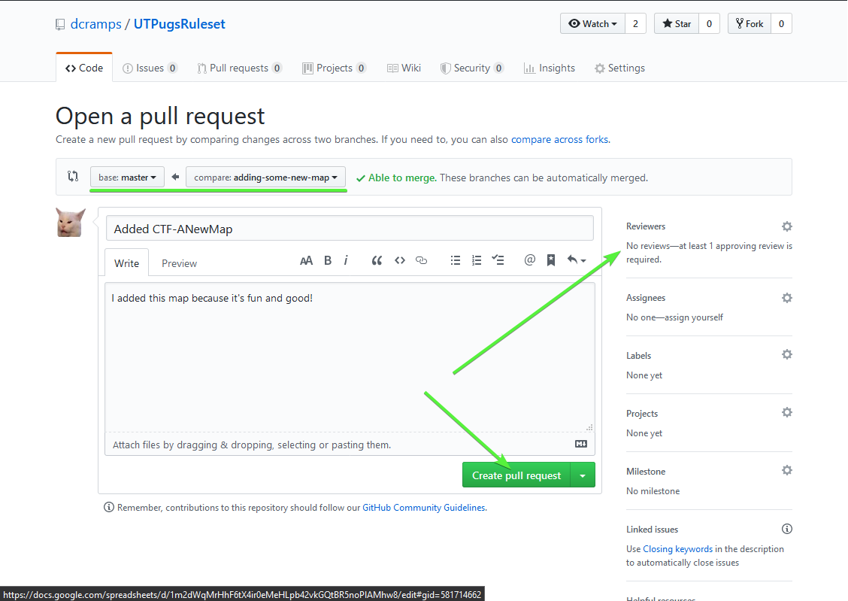Click the Labels heading
Viewport: 848px width, 601px height.
[639, 355]
